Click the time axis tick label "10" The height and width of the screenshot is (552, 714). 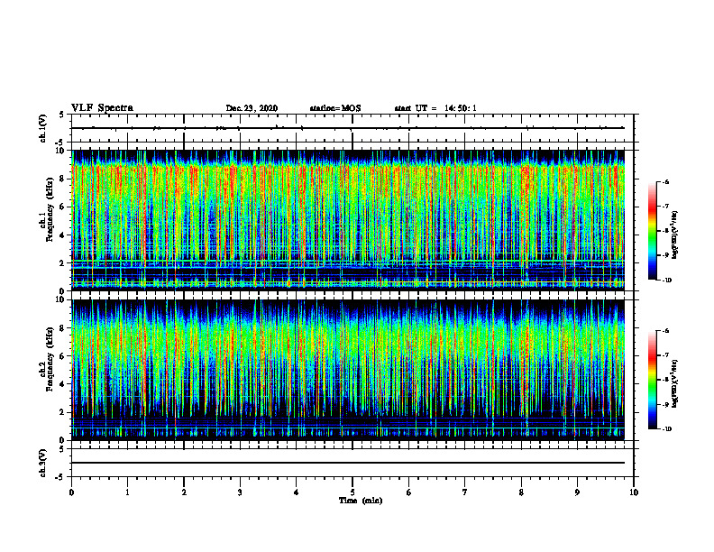coord(634,492)
